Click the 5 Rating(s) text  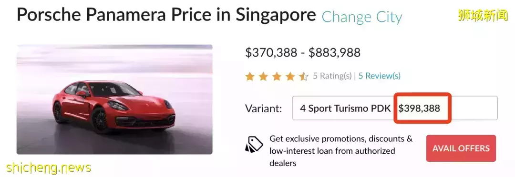click(332, 76)
